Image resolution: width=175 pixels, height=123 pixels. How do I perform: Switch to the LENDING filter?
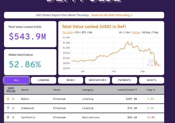click(x=44, y=80)
